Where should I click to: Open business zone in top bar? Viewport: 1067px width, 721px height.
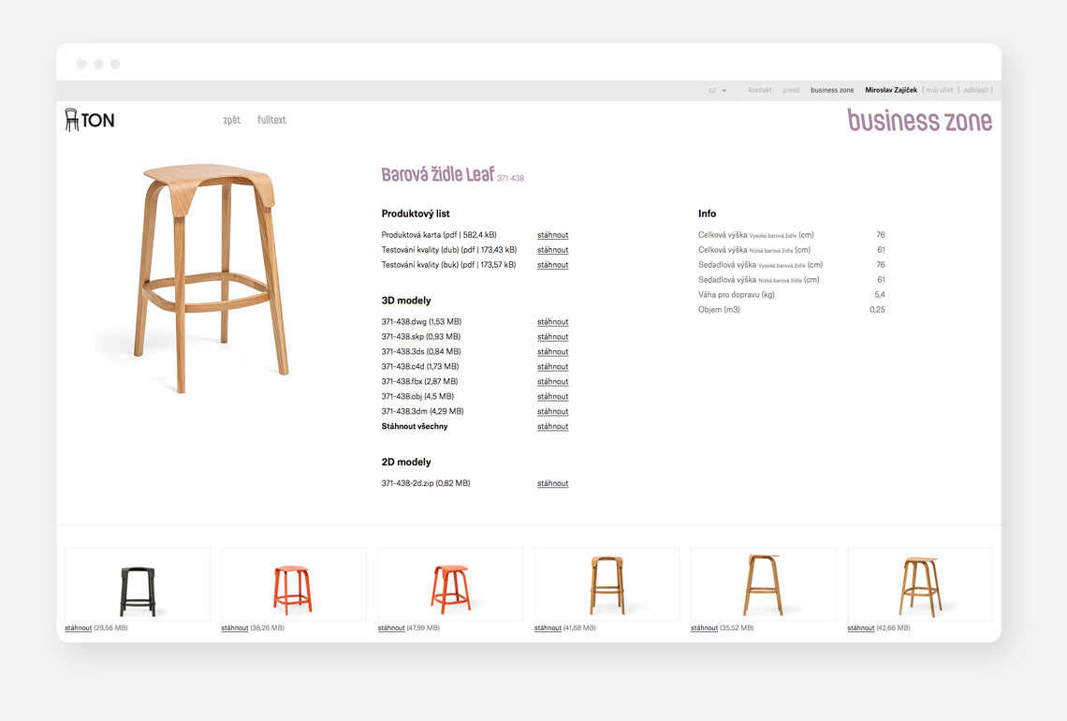[832, 91]
